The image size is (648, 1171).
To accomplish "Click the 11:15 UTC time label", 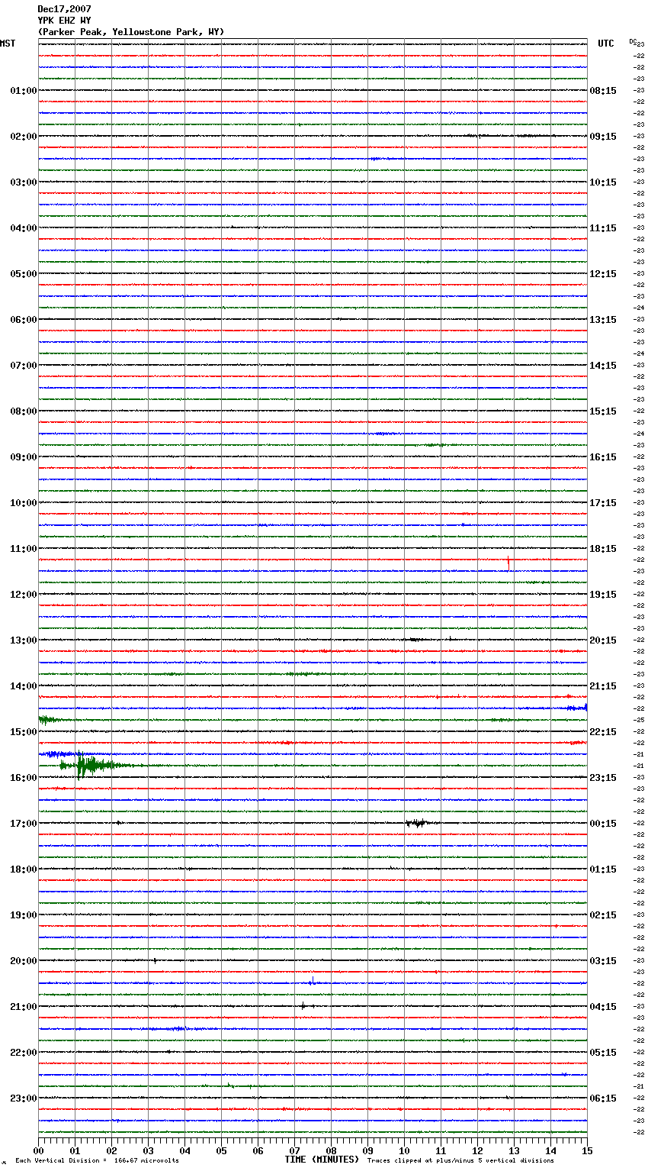I will [x=603, y=228].
